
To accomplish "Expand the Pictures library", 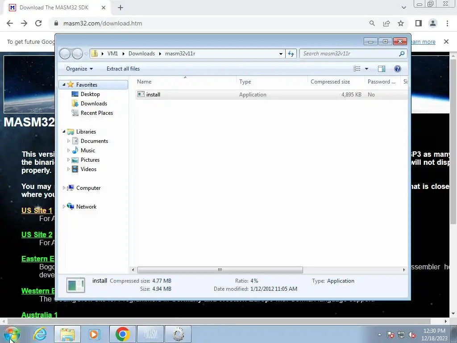I will coord(68,159).
